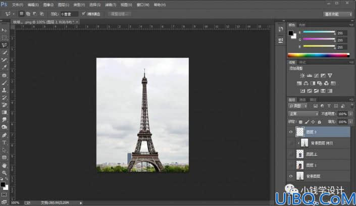The width and height of the screenshot is (356, 206).
Task: Open the 文件(F) menu
Action: tap(18, 5)
